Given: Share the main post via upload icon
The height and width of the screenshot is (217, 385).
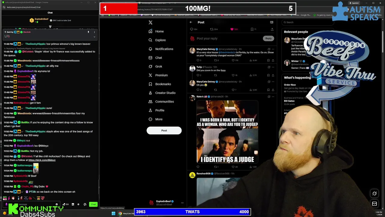Looking at the screenshot, I should [272, 29].
